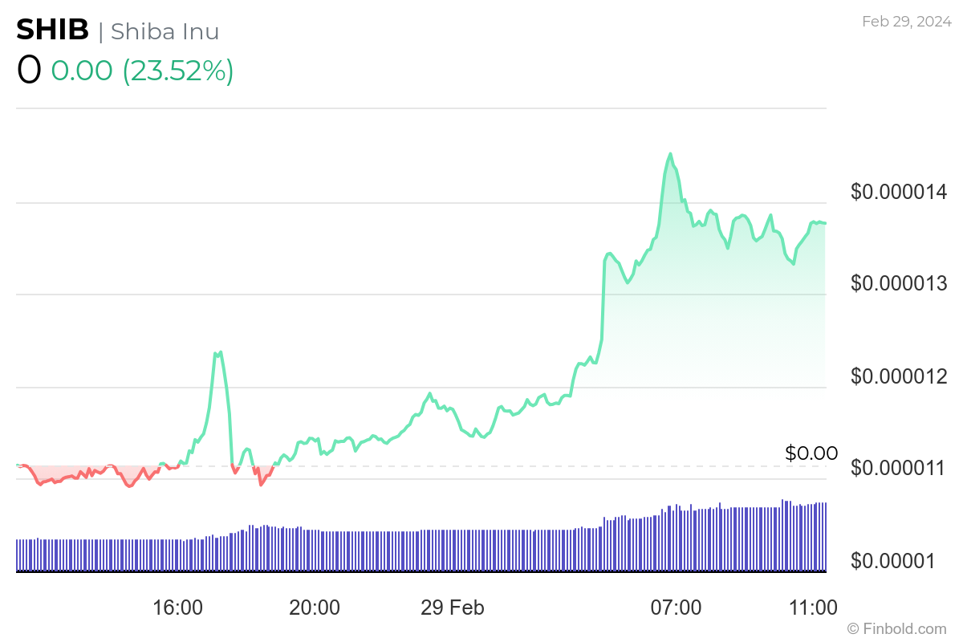Viewport: 963px width, 642px height.
Task: Click the $0.000013 price axis label
Action: tap(899, 283)
